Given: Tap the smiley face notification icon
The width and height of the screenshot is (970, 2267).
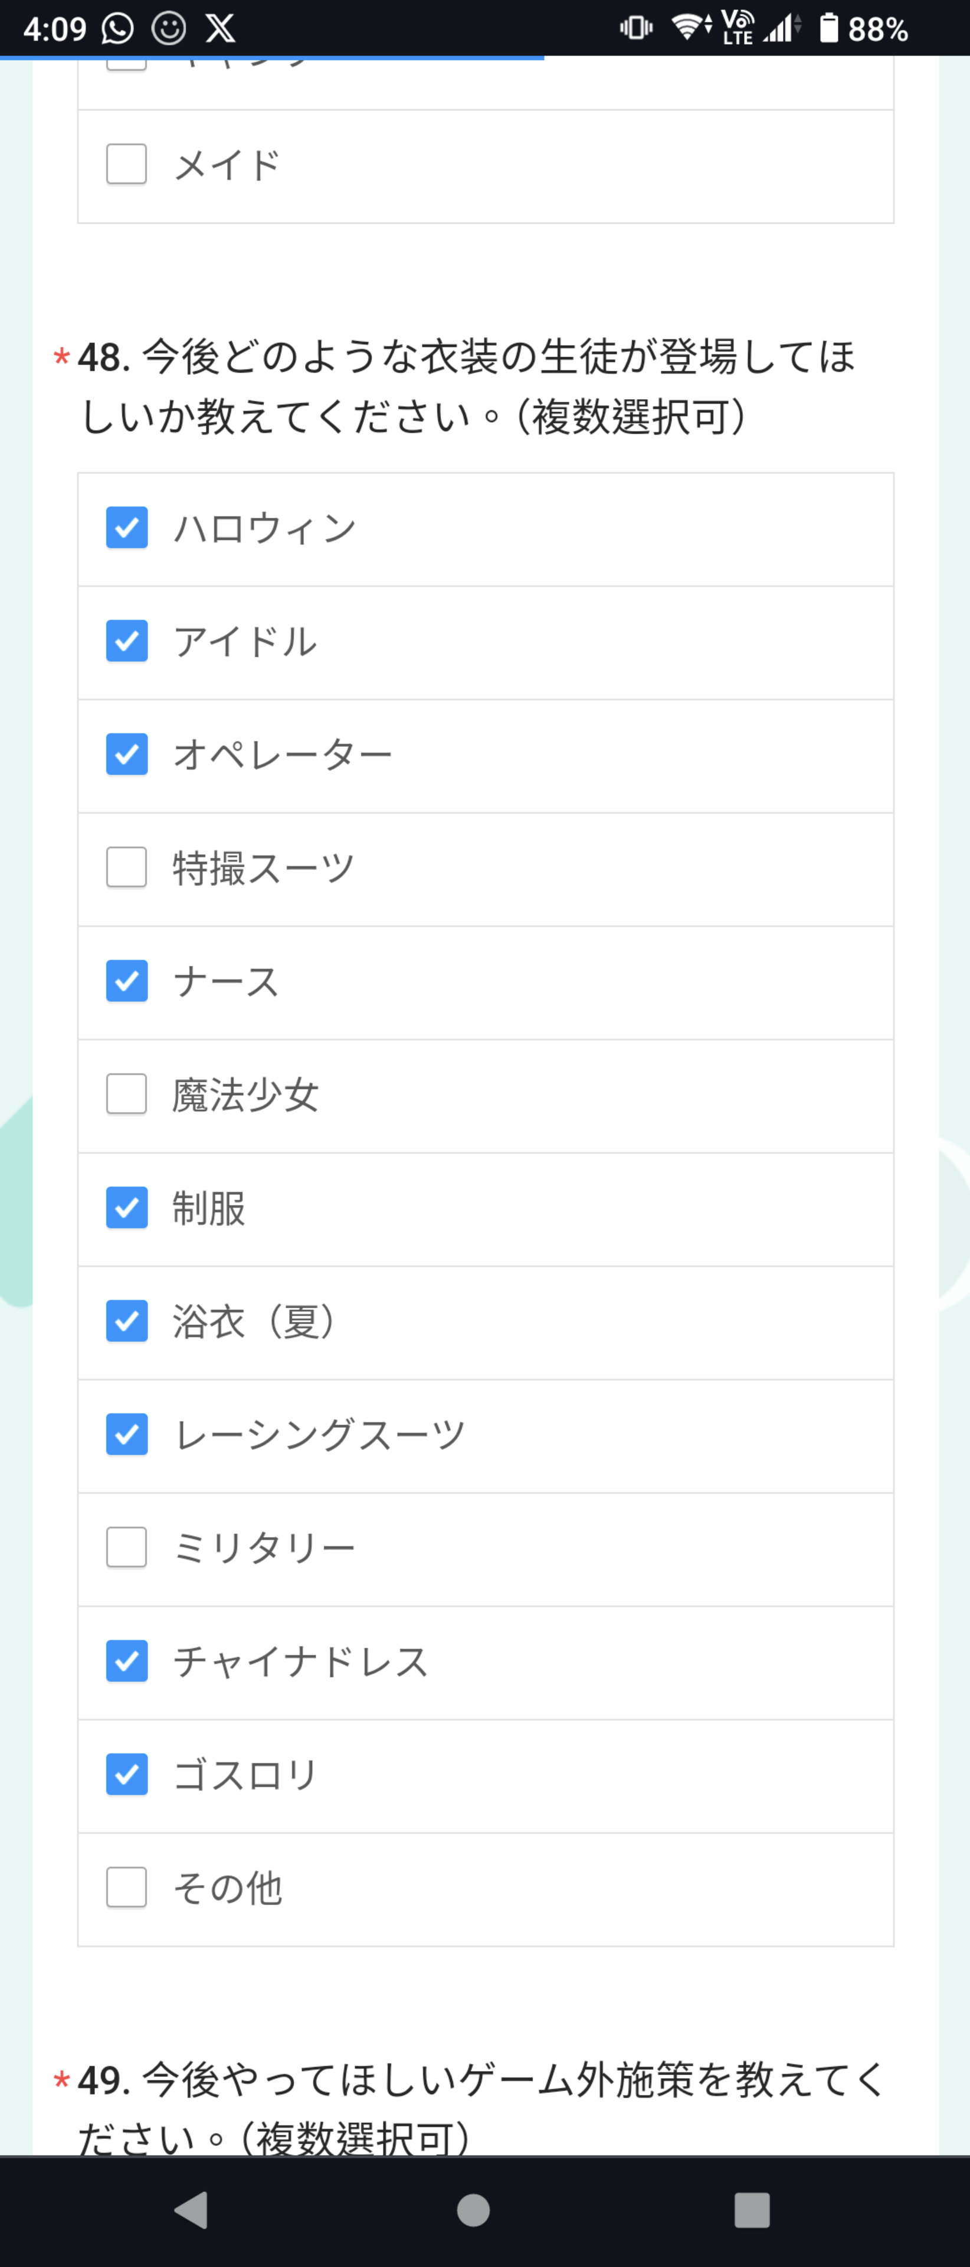Looking at the screenshot, I should 168,28.
